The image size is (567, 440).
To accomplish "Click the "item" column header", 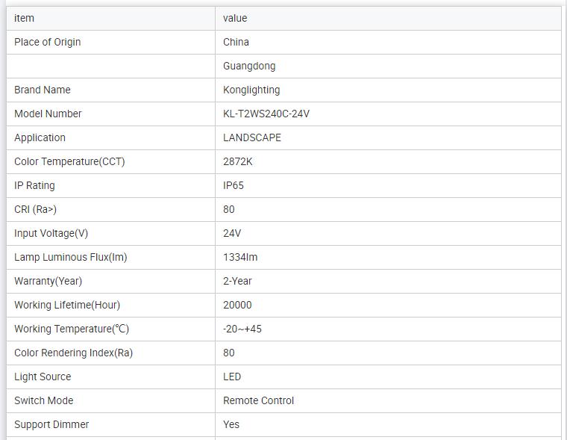I will coord(25,18).
